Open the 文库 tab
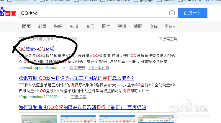The height and width of the screenshot is (123, 221). (x=154, y=26)
